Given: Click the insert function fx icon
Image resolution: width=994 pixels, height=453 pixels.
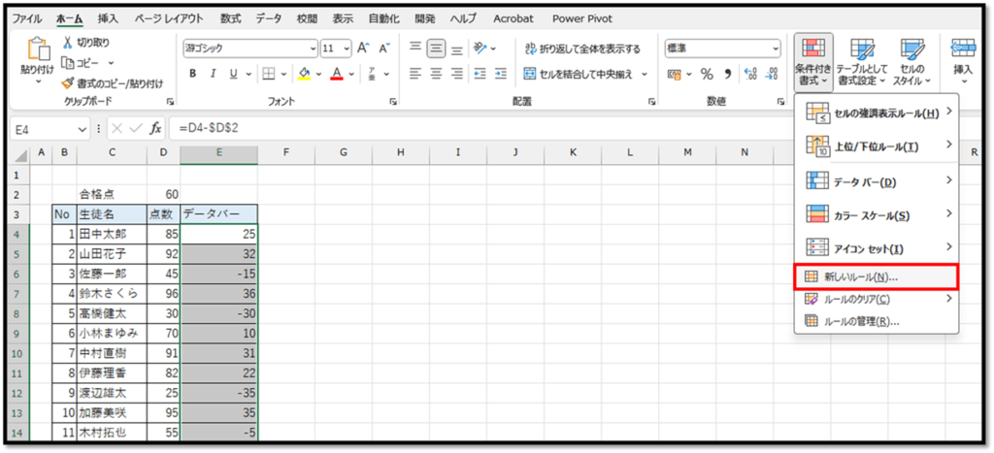Looking at the screenshot, I should point(155,128).
